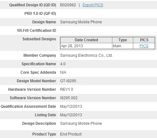The height and width of the screenshot is (138, 157).
Task: Select the Core Spec Addenda value N/A
Action: 63,72
